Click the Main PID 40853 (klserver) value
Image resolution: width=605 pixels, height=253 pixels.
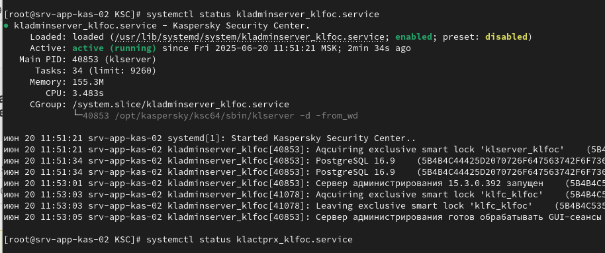(x=115, y=60)
